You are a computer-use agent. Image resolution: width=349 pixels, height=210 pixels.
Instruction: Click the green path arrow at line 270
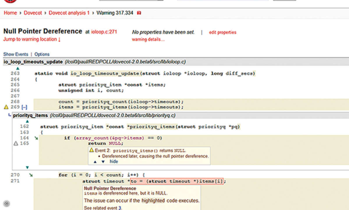31,175
